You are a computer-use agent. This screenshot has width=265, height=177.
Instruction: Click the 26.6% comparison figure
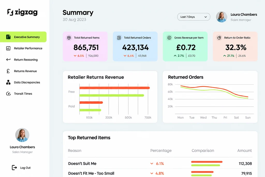tap(242, 56)
